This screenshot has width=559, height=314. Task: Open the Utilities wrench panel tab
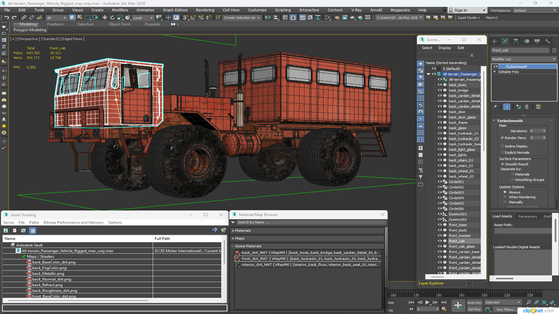coord(548,41)
